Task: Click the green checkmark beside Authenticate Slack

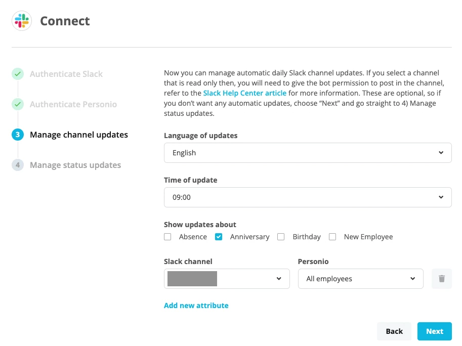Action: (18, 74)
